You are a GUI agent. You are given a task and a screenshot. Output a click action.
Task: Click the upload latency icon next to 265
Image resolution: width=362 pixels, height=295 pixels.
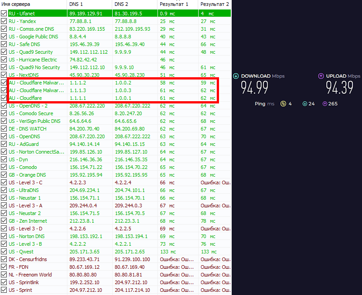pos(325,104)
